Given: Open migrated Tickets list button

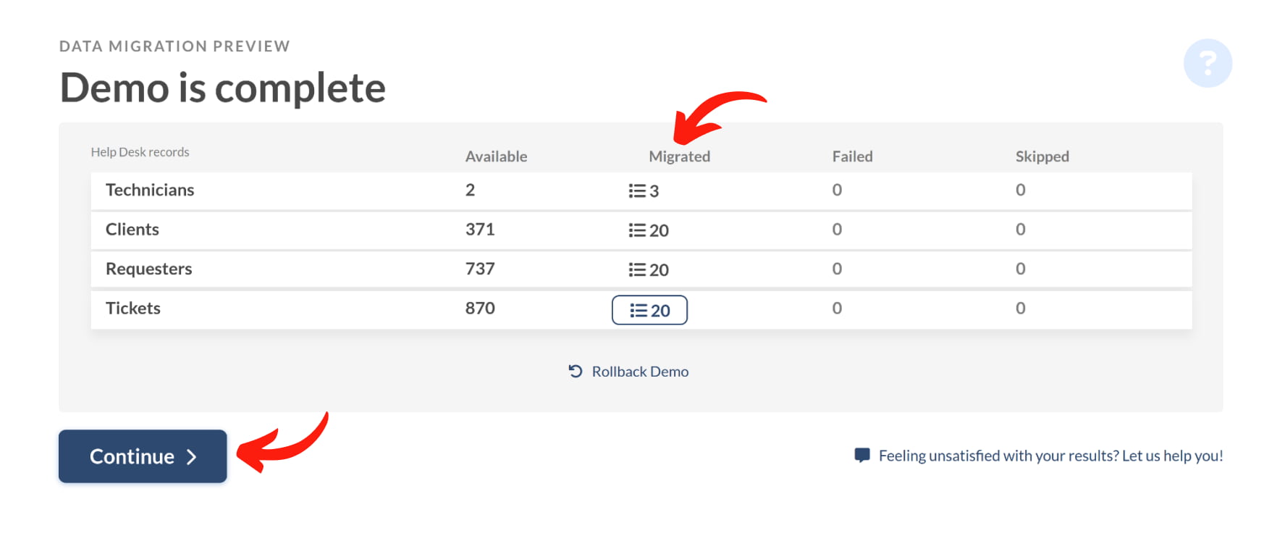Looking at the screenshot, I should tap(649, 310).
